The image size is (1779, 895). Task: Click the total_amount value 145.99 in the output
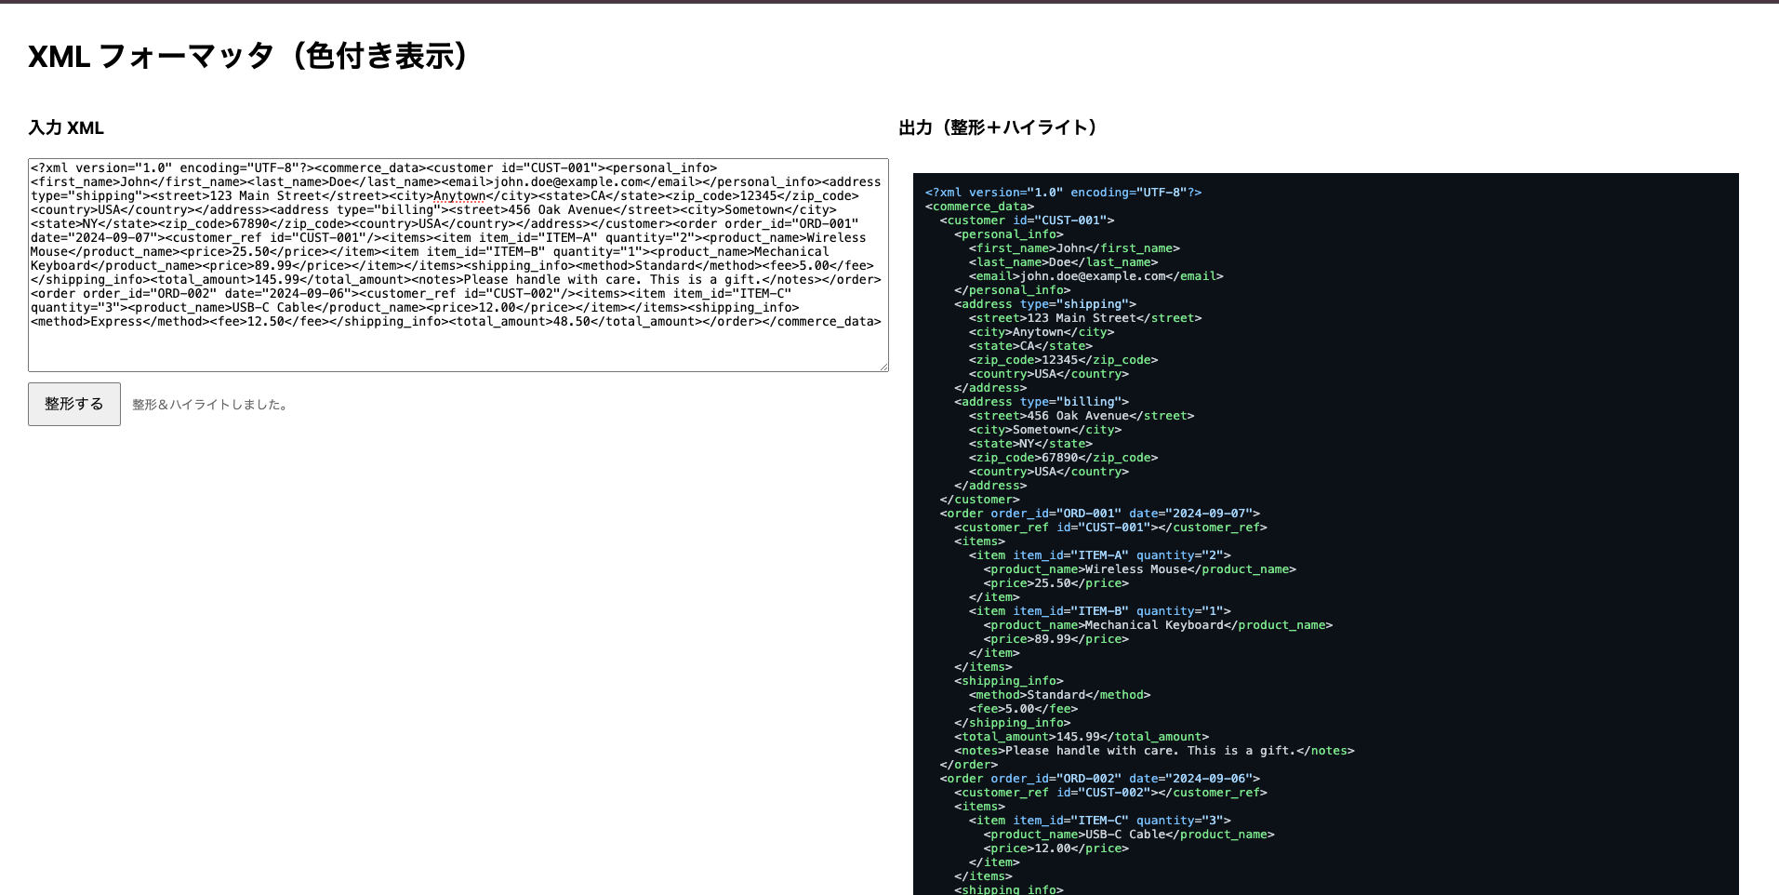coord(1079,736)
